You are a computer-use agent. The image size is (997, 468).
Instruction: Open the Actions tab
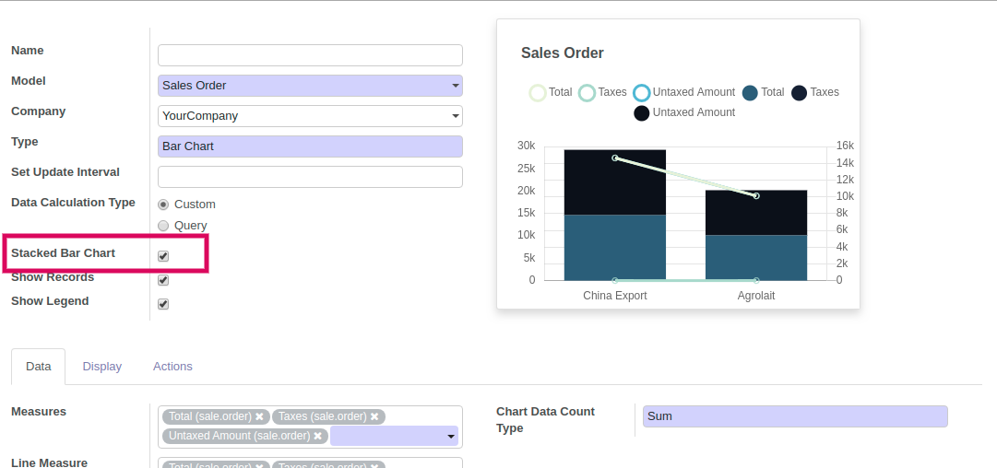[172, 367]
